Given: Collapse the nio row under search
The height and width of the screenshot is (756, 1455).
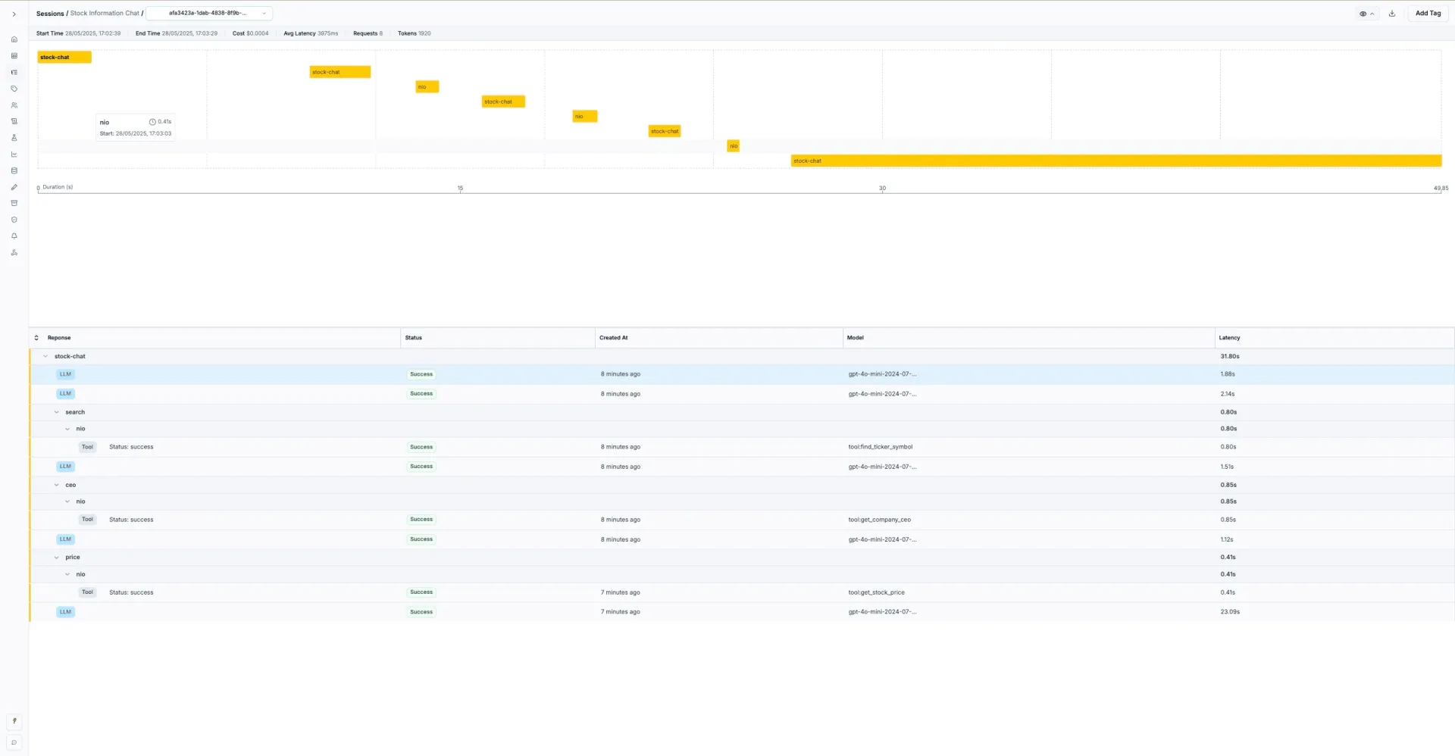Looking at the screenshot, I should pyautogui.click(x=67, y=429).
